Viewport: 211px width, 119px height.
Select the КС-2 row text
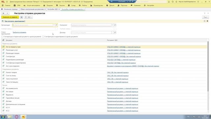click(x=8, y=111)
